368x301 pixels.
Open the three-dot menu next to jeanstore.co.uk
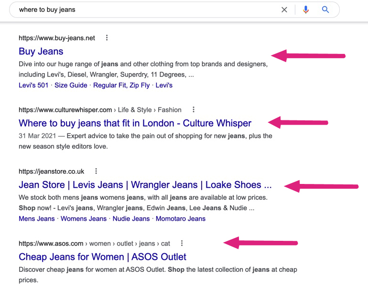tap(96, 171)
